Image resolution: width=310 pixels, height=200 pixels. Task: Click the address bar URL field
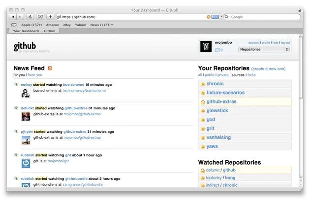point(130,17)
